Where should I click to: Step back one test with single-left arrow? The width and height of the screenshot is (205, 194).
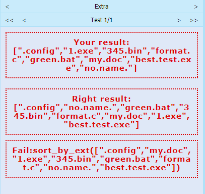24,21
